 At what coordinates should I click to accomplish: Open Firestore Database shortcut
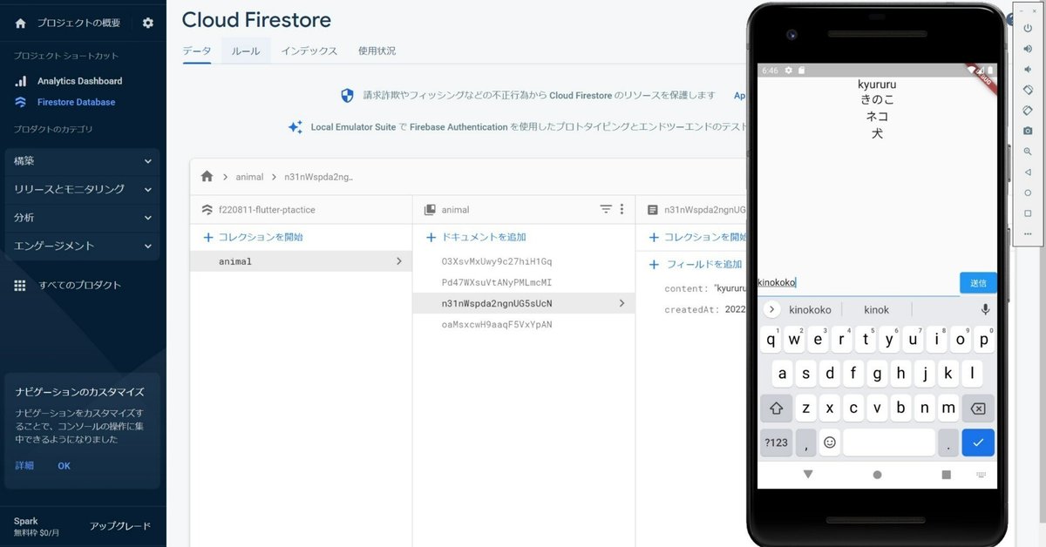coord(76,102)
